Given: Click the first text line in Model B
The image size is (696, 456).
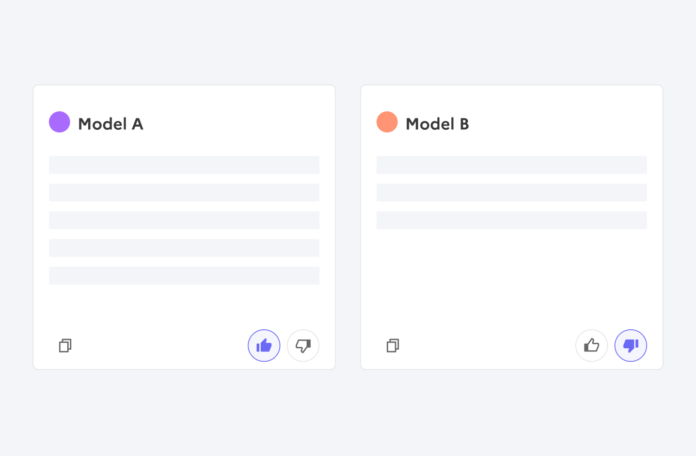Looking at the screenshot, I should (511, 165).
